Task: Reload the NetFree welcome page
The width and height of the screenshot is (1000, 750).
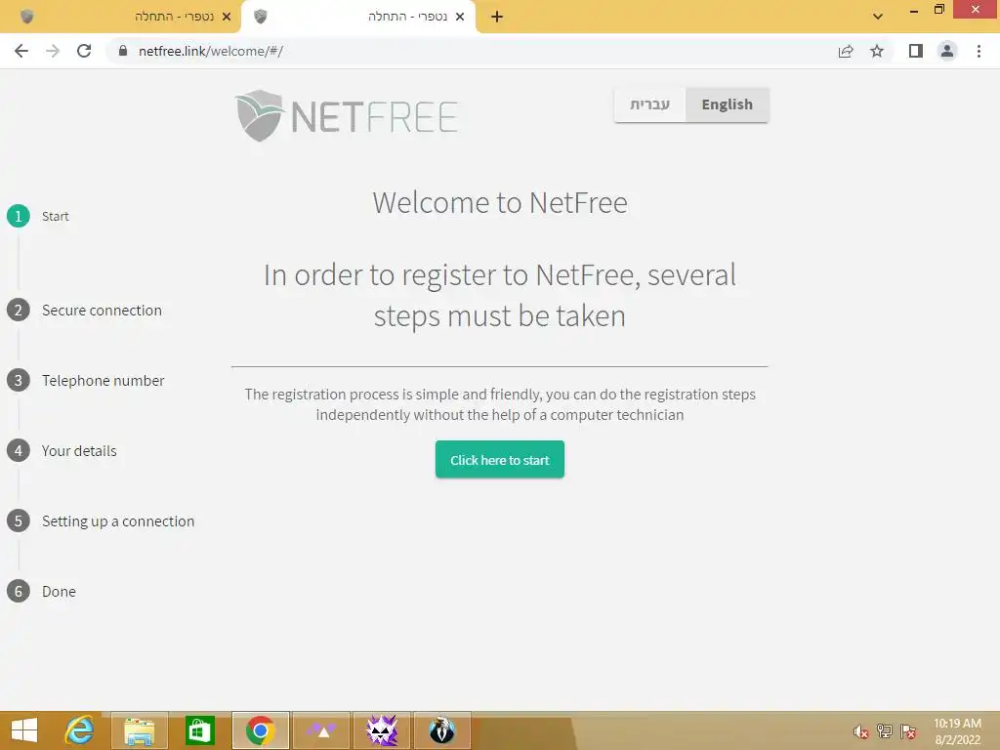Action: [x=84, y=51]
